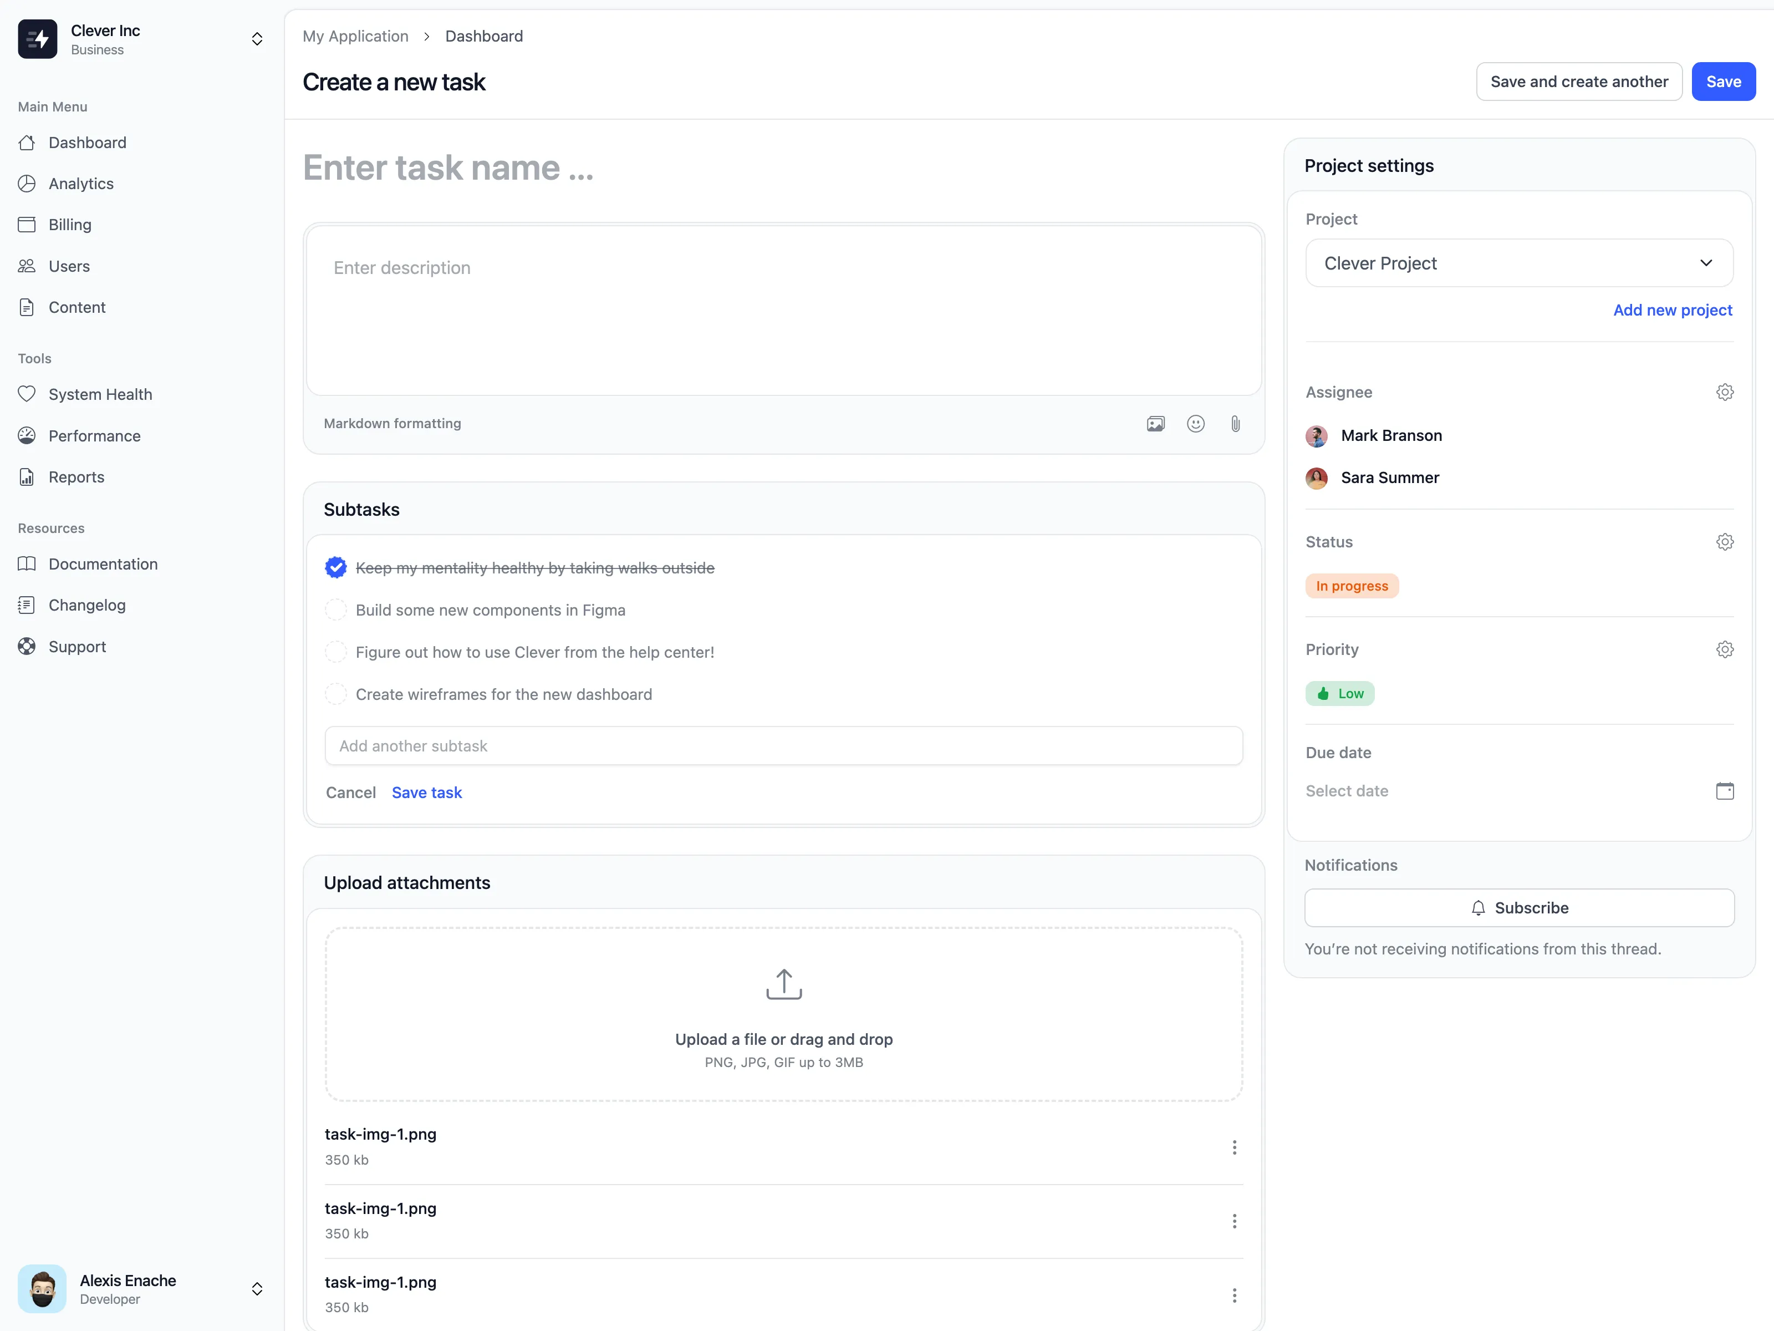Uncheck the completed walks outside subtask
This screenshot has width=1774, height=1331.
[335, 567]
